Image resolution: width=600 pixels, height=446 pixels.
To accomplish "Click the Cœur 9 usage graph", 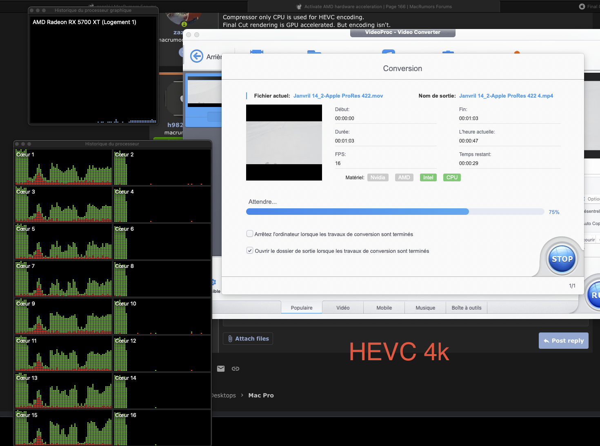I will coord(63,316).
